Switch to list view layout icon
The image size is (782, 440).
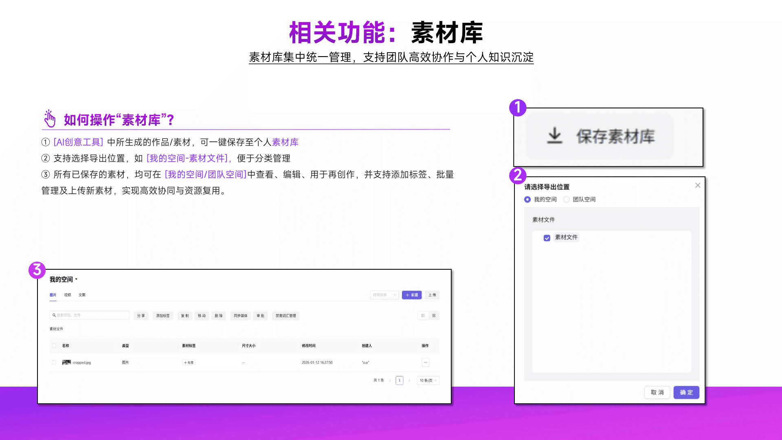tap(423, 316)
